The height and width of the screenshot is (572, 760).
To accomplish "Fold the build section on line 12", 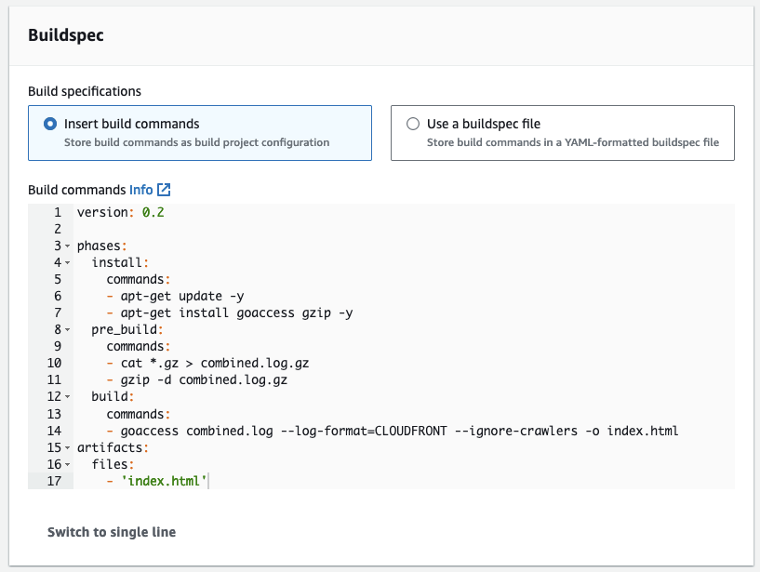I will tap(68, 397).
